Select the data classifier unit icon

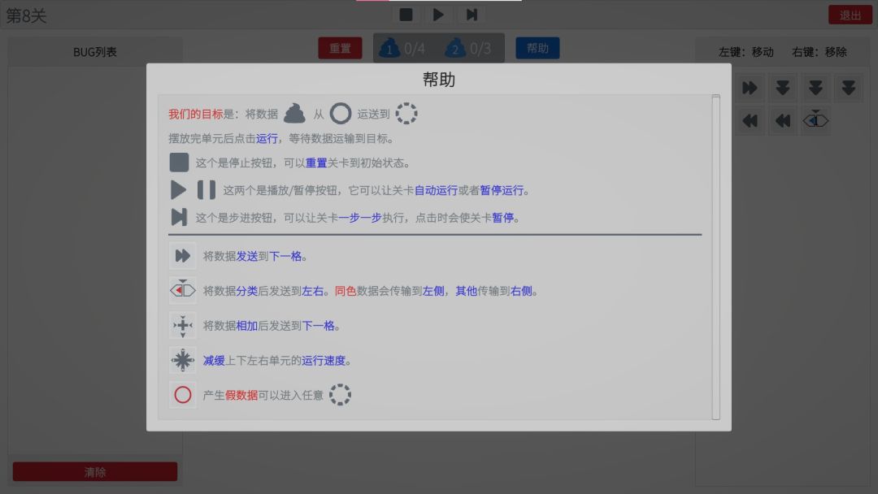pyautogui.click(x=815, y=120)
